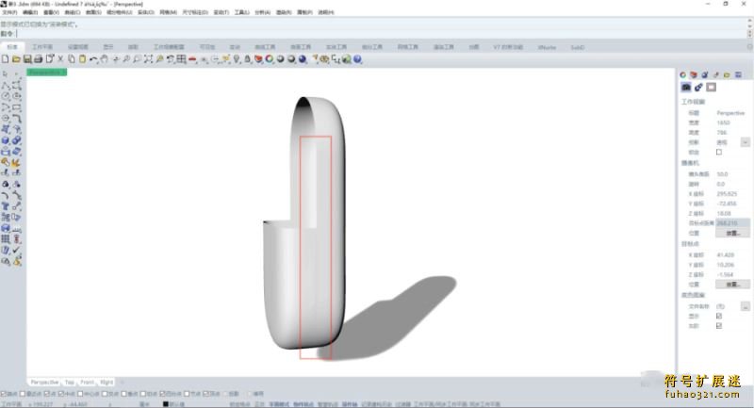Image resolution: width=754 pixels, height=408 pixels.
Task: Click the red car view icon
Action: point(192,59)
